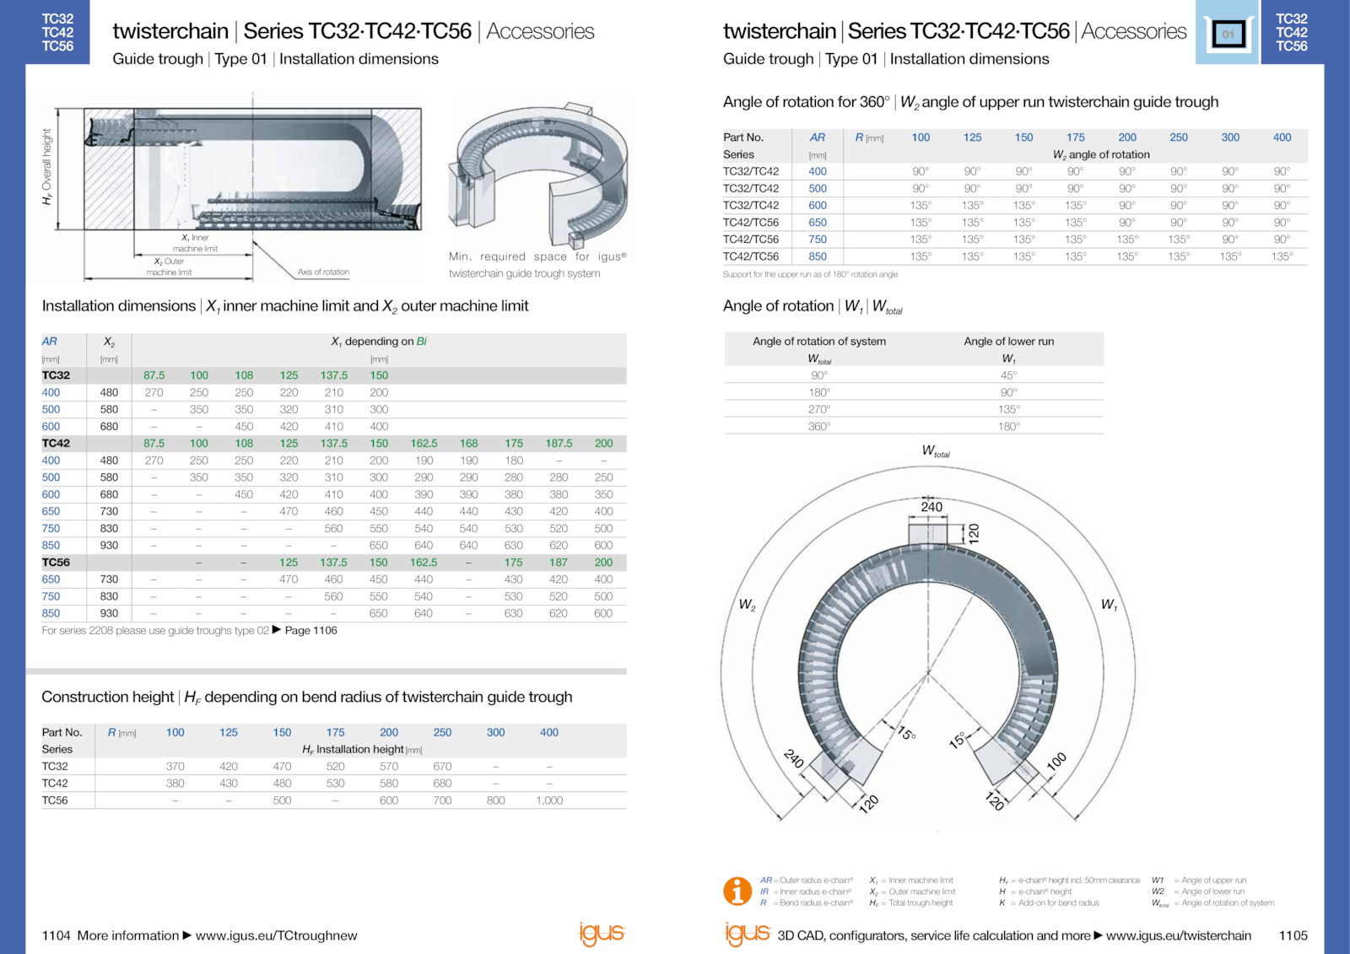Click value 800 in TC56 height row
The width and height of the screenshot is (1350, 954).
tap(496, 800)
